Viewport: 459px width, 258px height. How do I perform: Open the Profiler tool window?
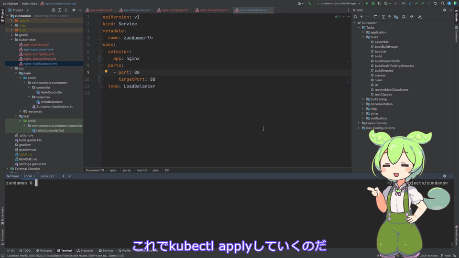125,251
